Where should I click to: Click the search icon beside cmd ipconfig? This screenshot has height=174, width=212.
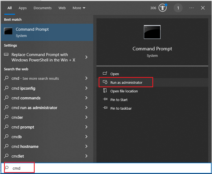pyautogui.click(x=7, y=88)
